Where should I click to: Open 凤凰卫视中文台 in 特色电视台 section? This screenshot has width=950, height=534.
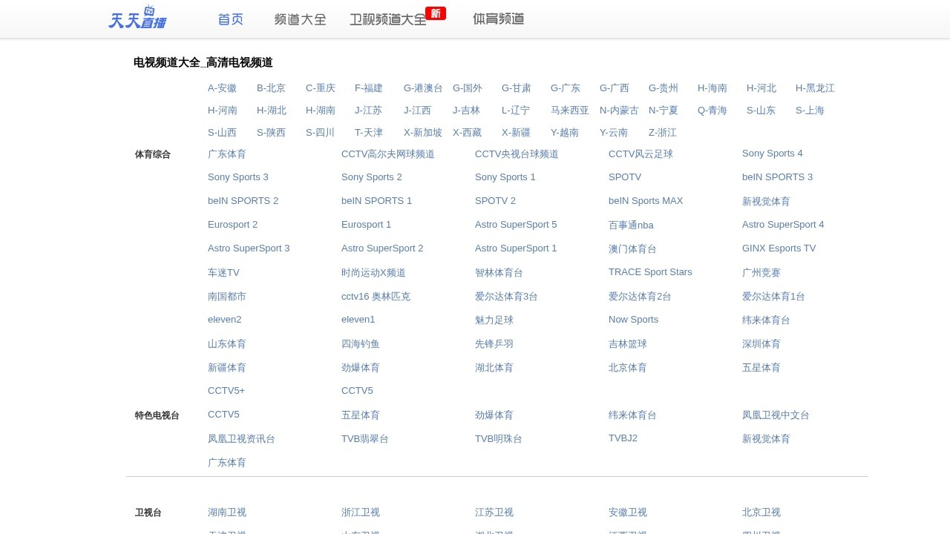point(776,415)
